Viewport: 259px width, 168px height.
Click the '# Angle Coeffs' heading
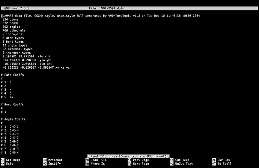coord(13,119)
